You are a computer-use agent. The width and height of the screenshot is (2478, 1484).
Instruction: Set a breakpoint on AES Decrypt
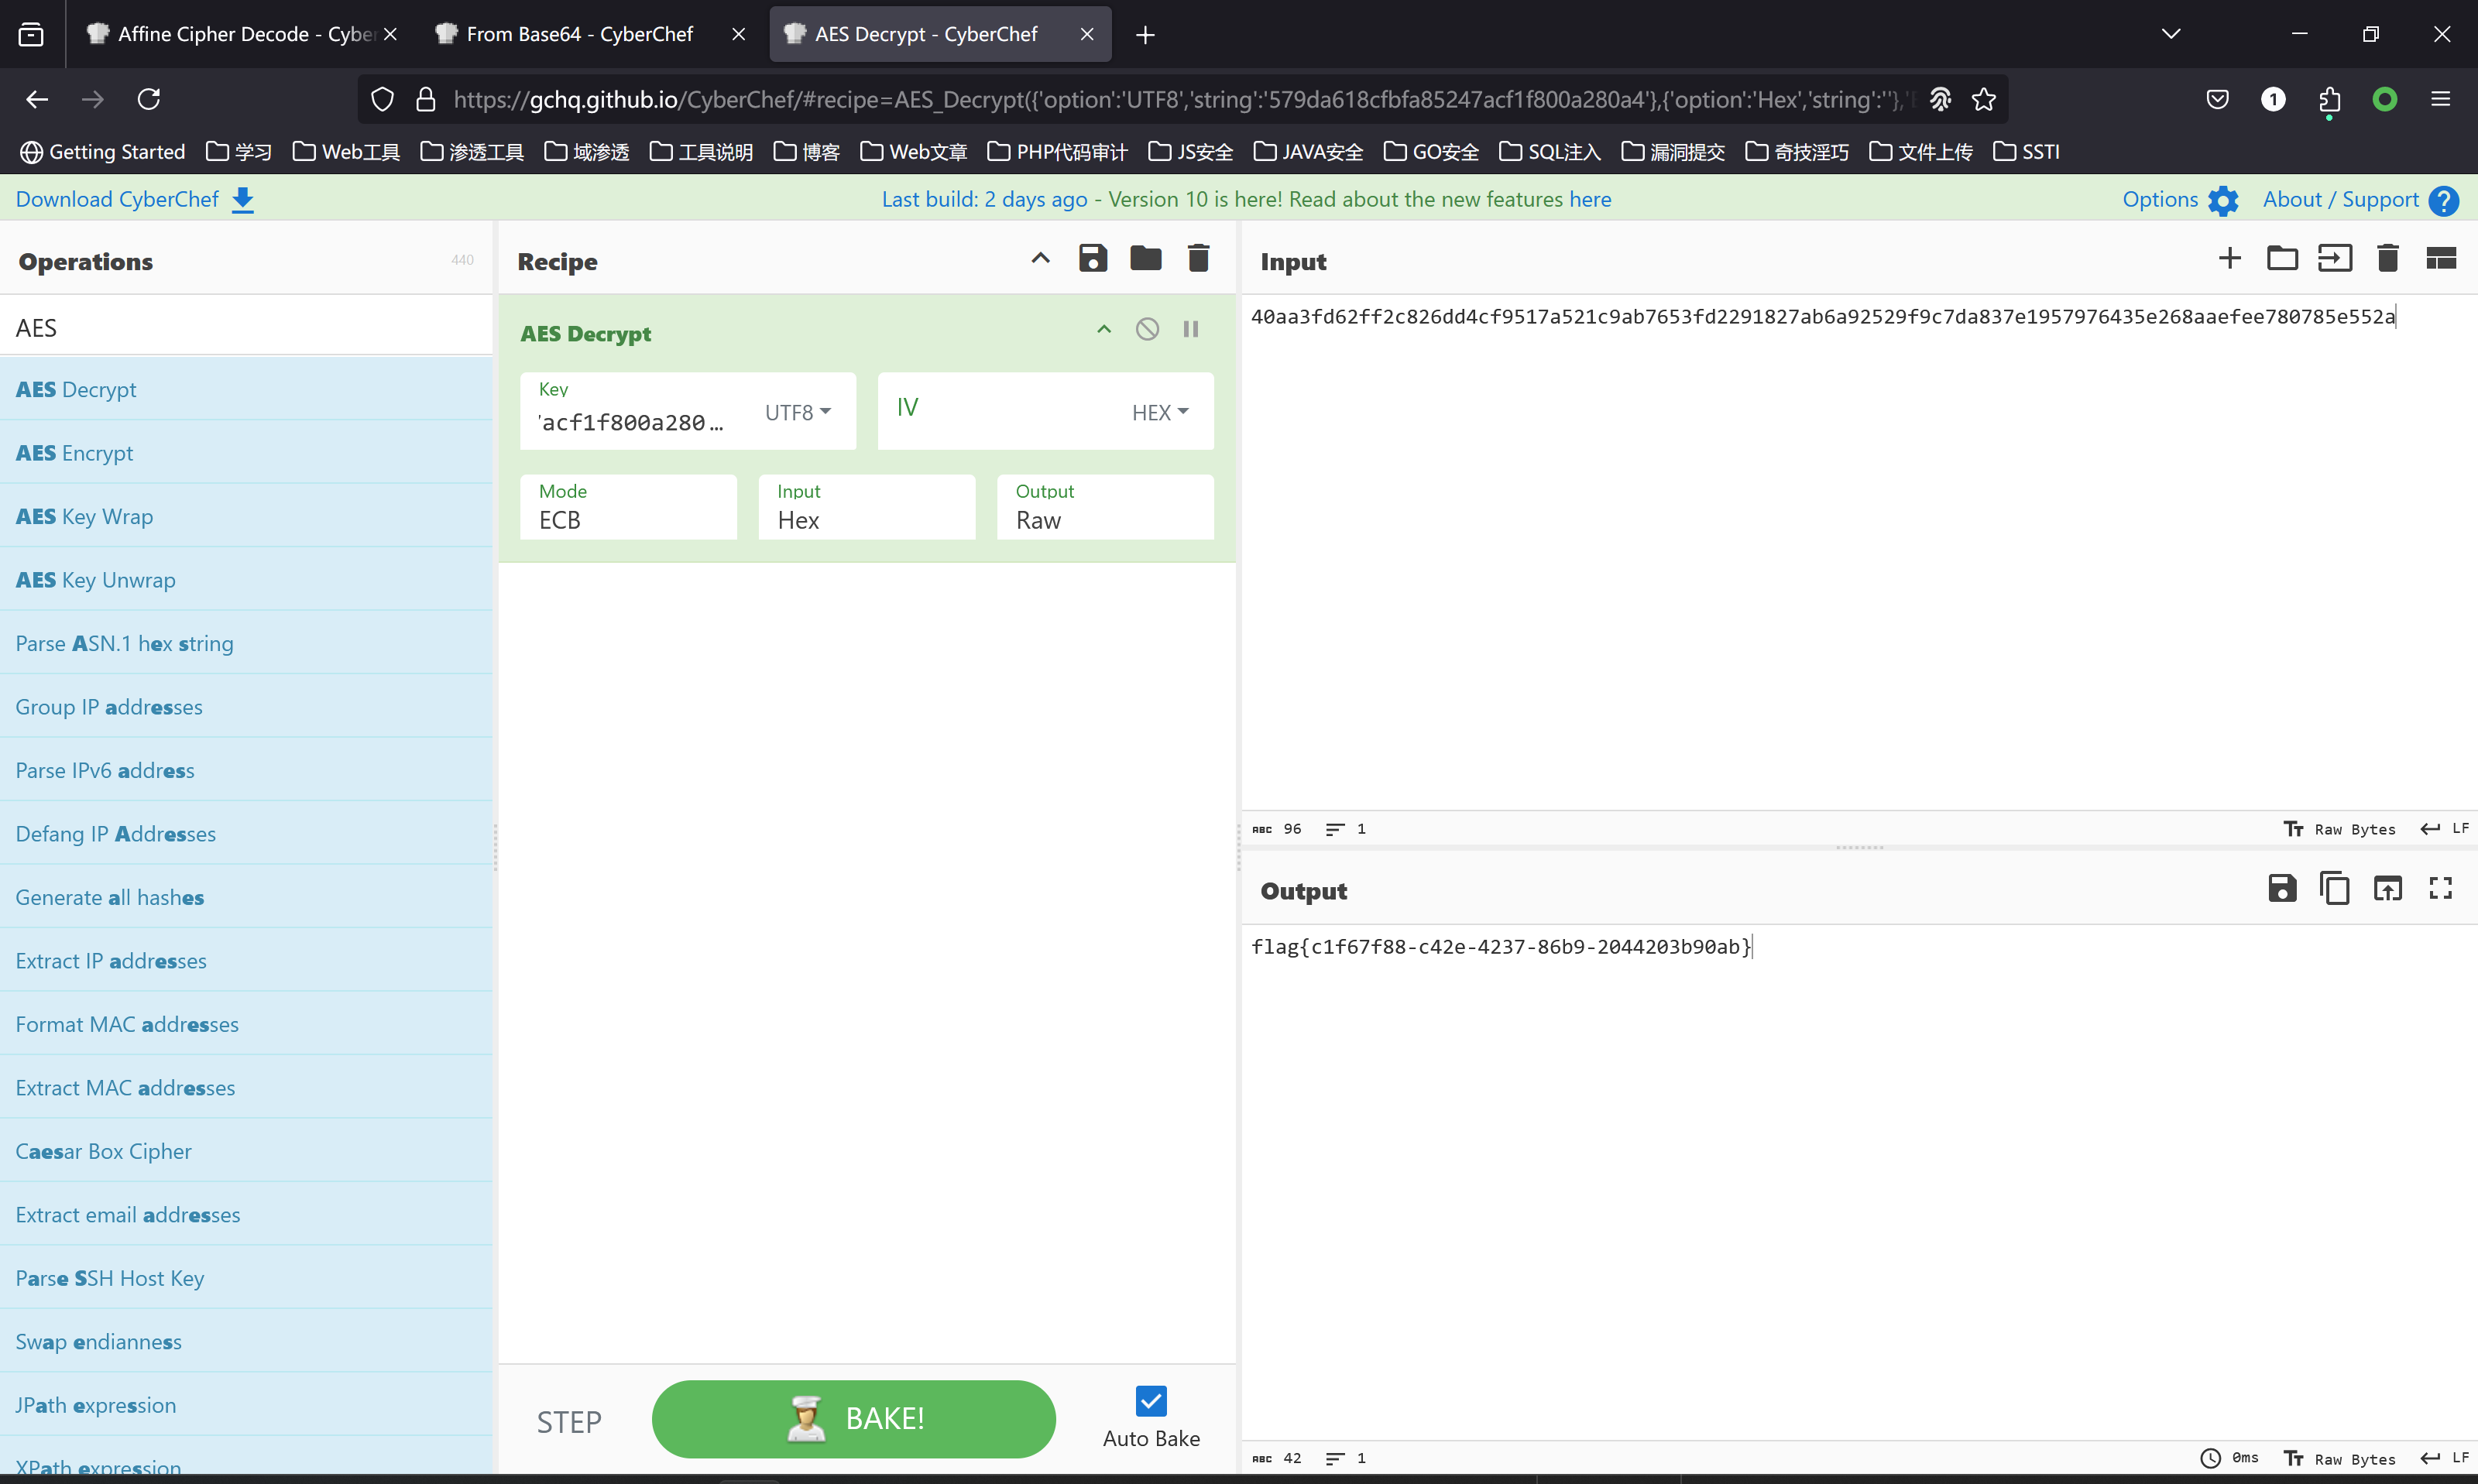1191,329
